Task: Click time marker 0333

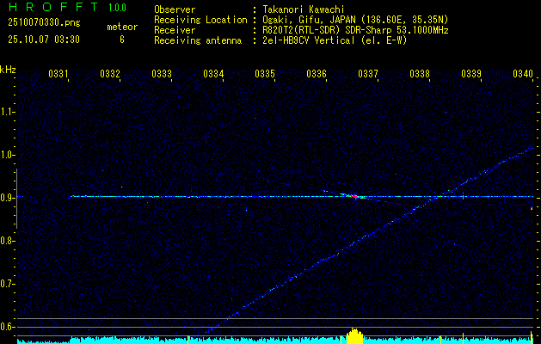Action: click(x=162, y=73)
